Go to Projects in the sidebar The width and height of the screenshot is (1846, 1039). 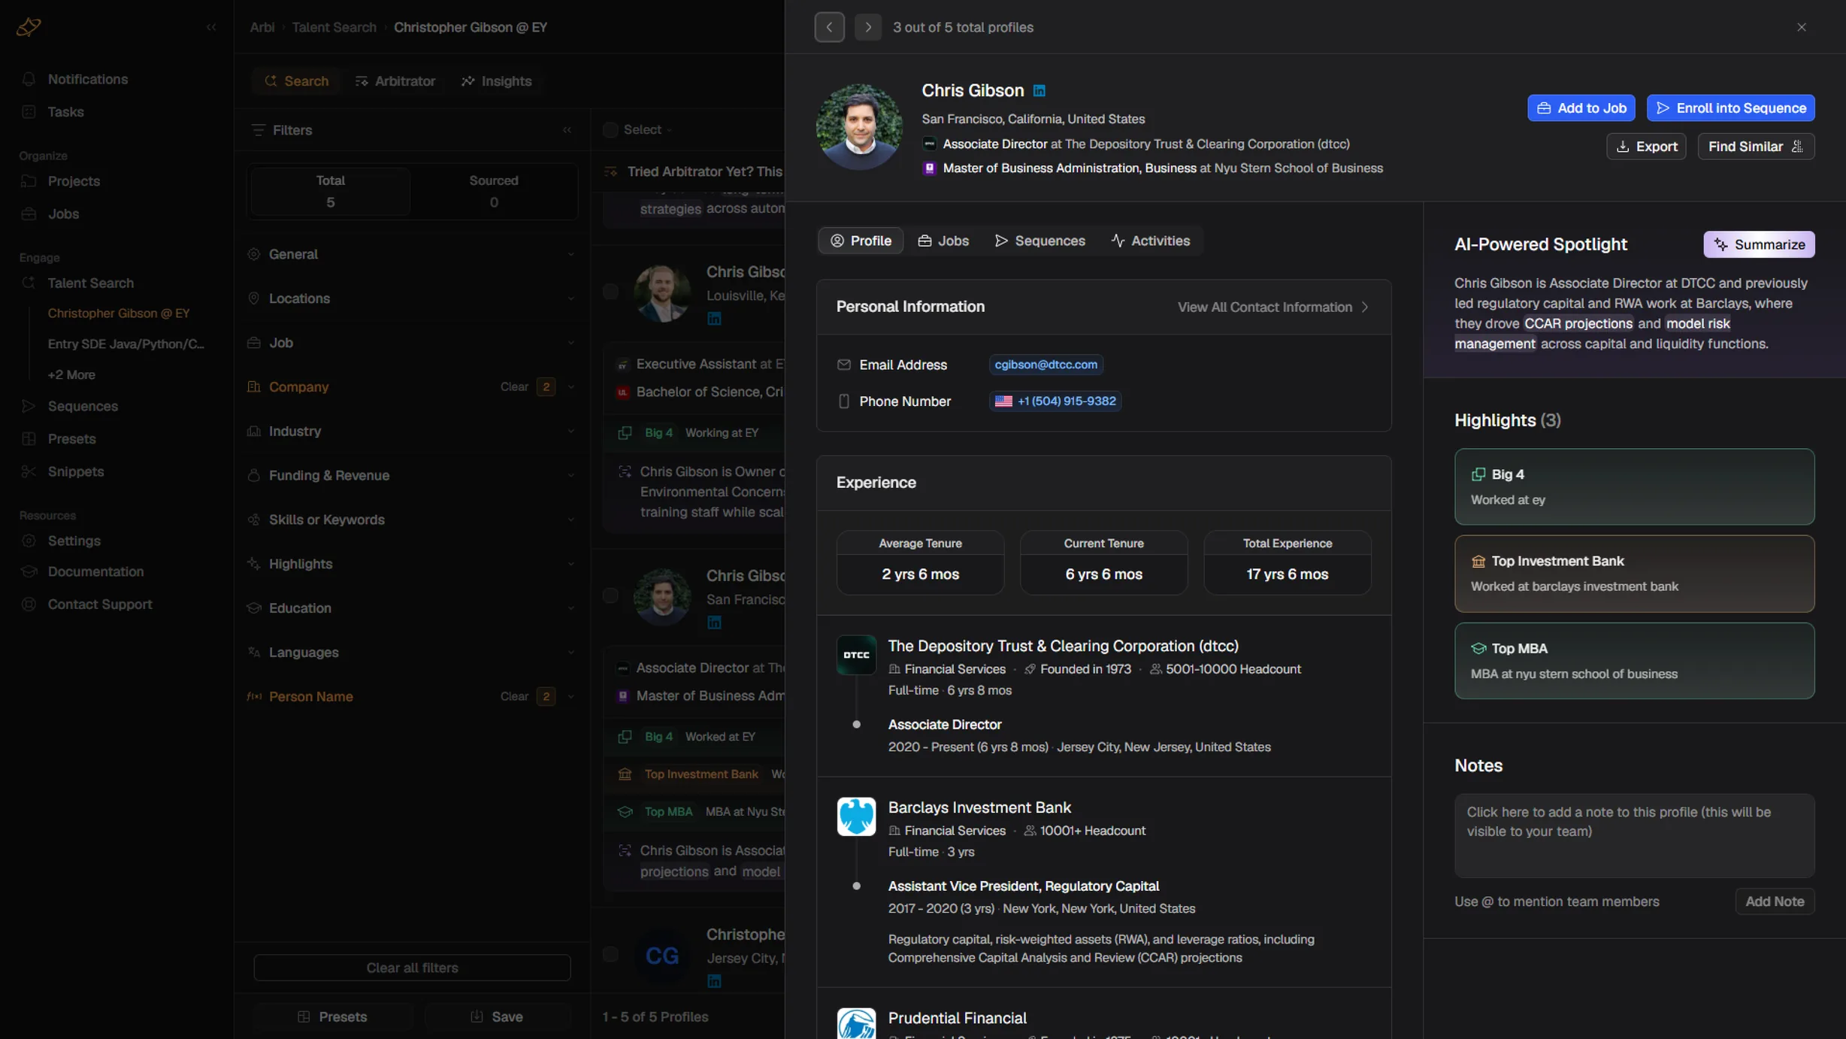coord(74,181)
